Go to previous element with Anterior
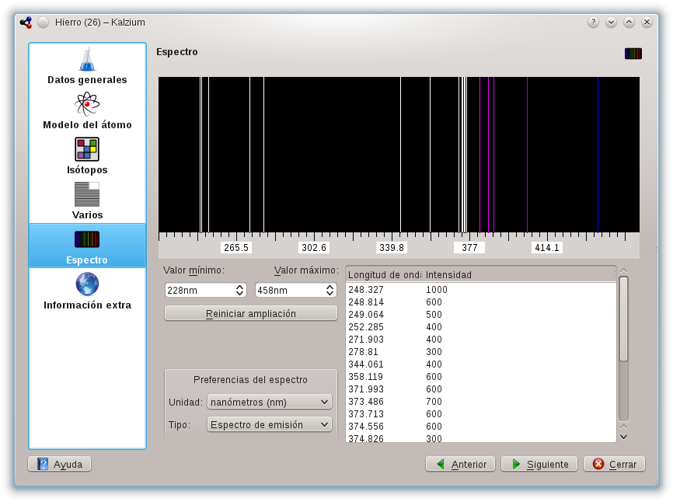Viewport: 673px width, 502px height. point(461,464)
